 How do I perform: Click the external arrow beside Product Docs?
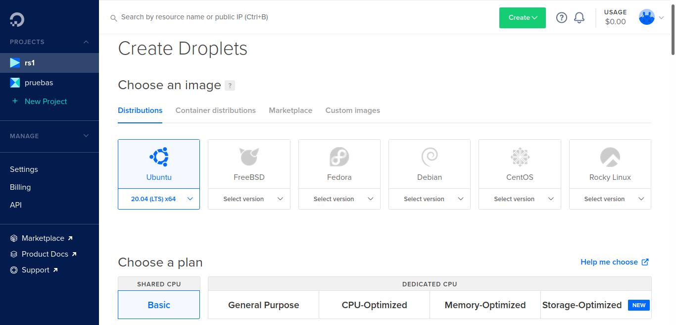tap(74, 254)
